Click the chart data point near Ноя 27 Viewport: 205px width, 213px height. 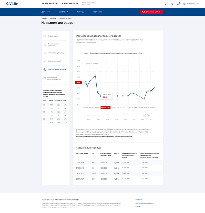(155, 88)
